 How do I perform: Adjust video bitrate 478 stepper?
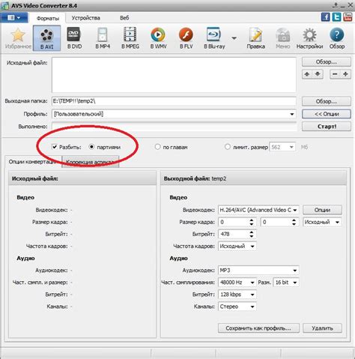[x=252, y=234]
